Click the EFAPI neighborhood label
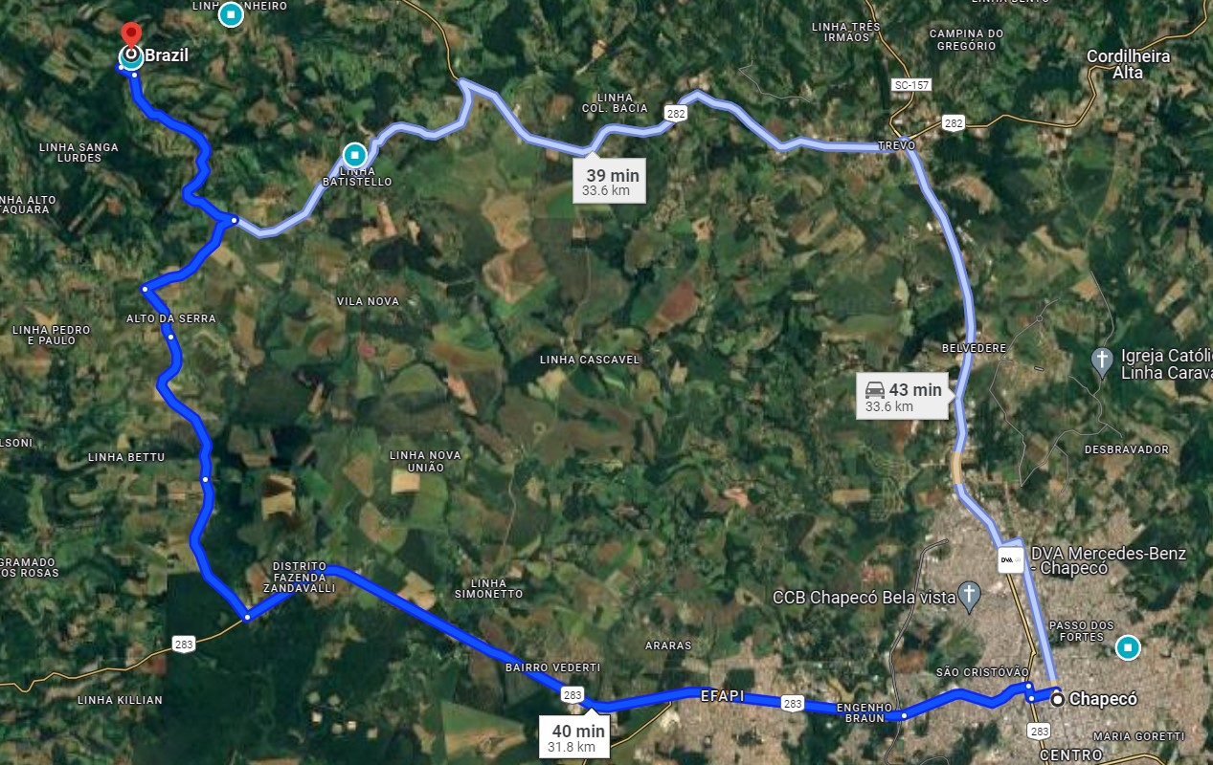 pos(722,696)
